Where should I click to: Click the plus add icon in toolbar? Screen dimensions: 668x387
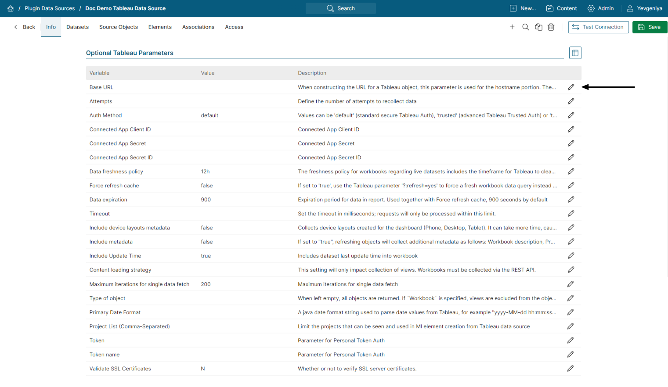(x=512, y=27)
